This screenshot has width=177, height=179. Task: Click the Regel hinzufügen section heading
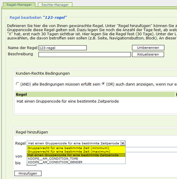click(32, 132)
